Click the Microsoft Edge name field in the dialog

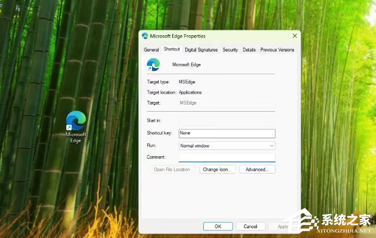click(x=186, y=65)
